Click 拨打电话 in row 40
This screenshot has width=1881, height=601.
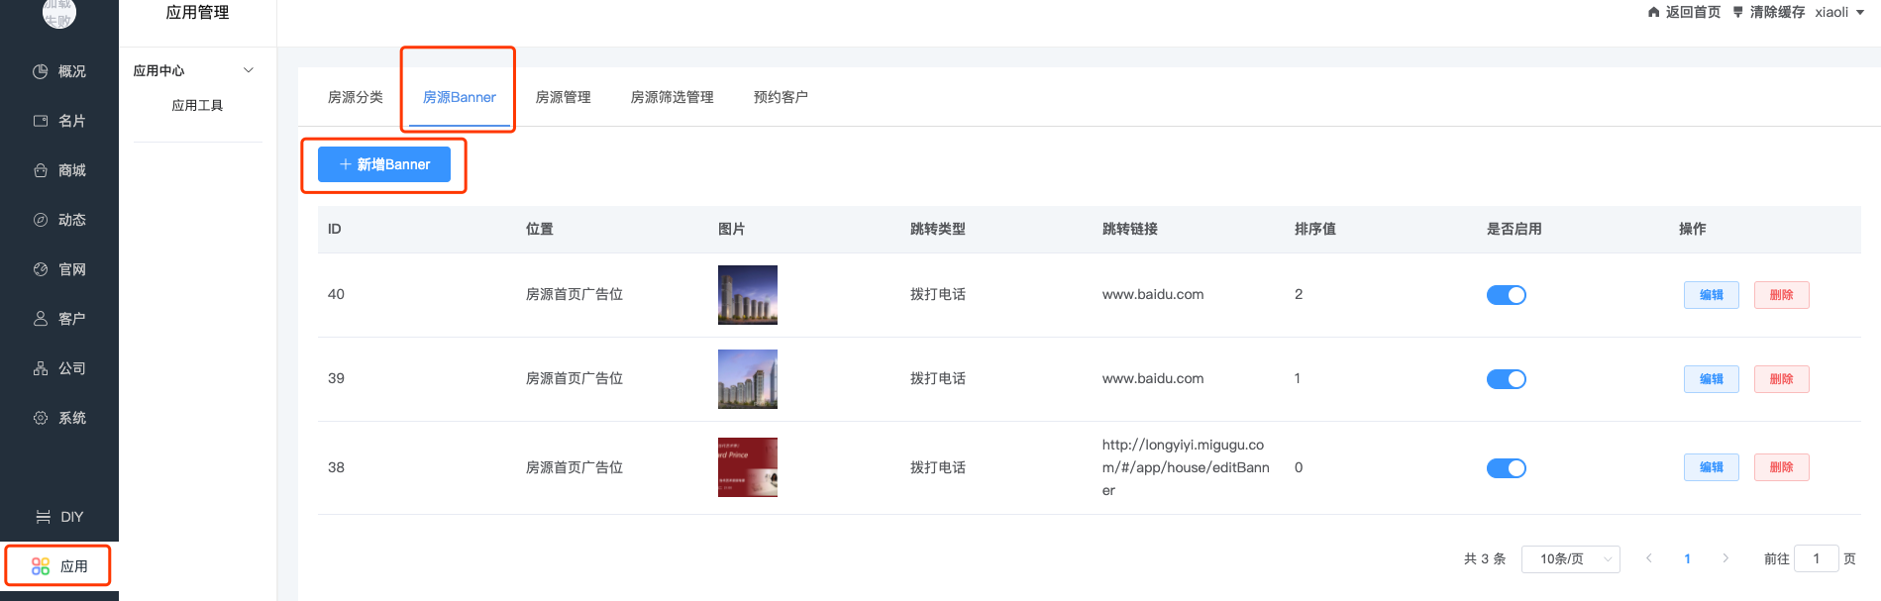point(938,294)
